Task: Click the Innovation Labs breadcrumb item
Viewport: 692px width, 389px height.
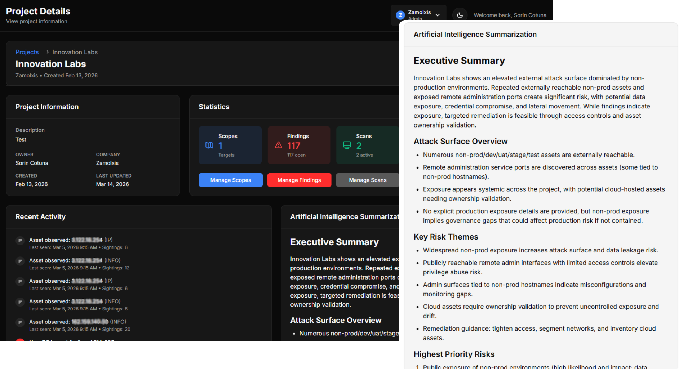Action: 75,52
